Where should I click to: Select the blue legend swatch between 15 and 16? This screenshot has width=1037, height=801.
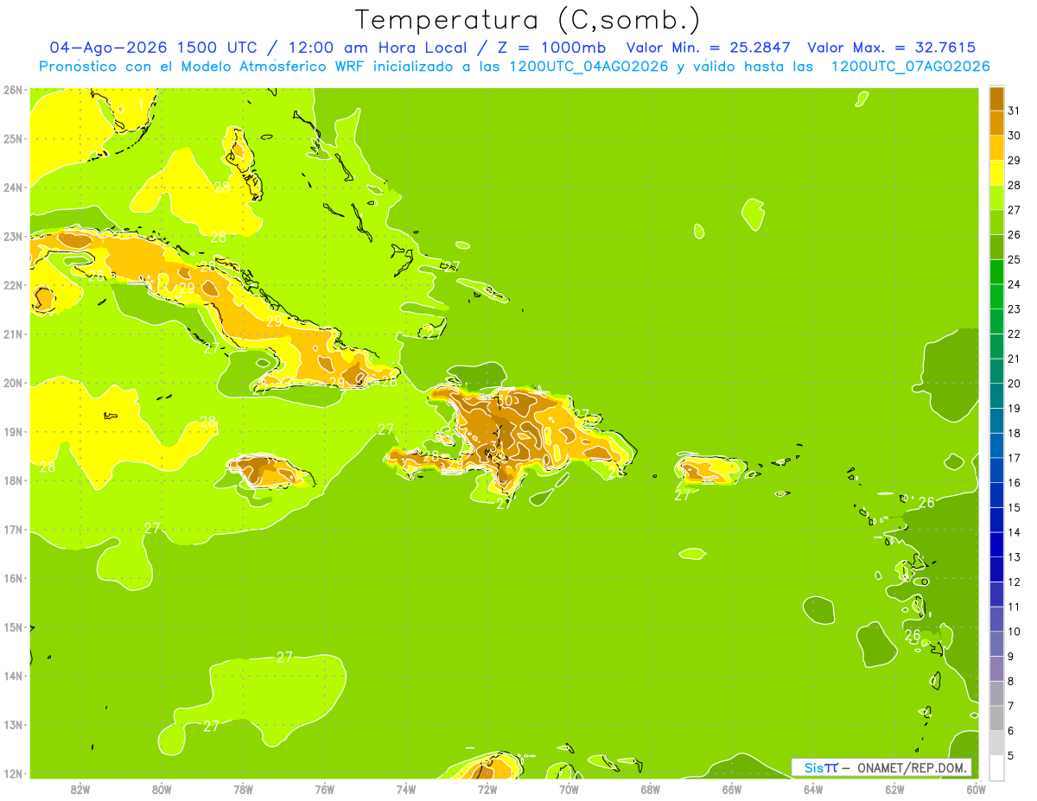[x=996, y=494]
